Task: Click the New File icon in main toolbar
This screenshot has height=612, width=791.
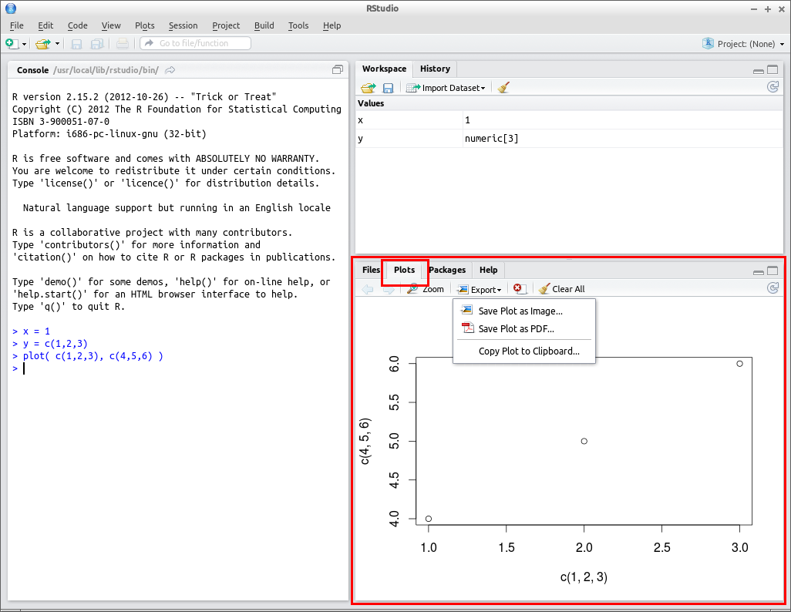Action: (x=12, y=43)
